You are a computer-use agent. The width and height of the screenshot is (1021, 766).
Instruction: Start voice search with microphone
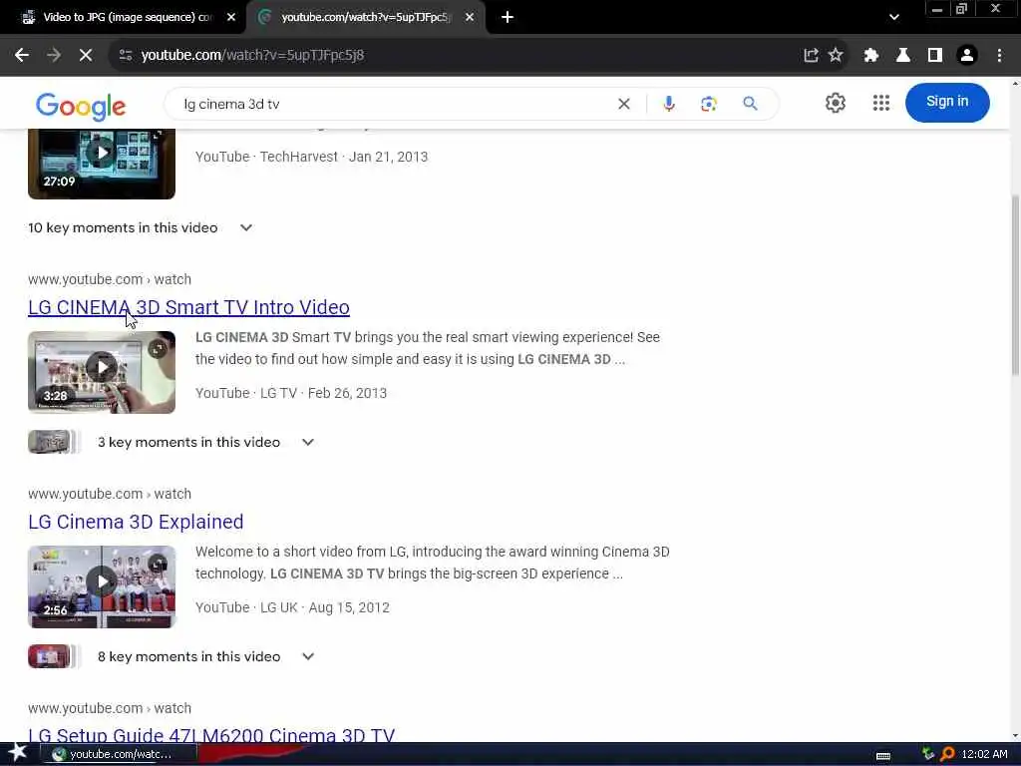[x=669, y=104]
